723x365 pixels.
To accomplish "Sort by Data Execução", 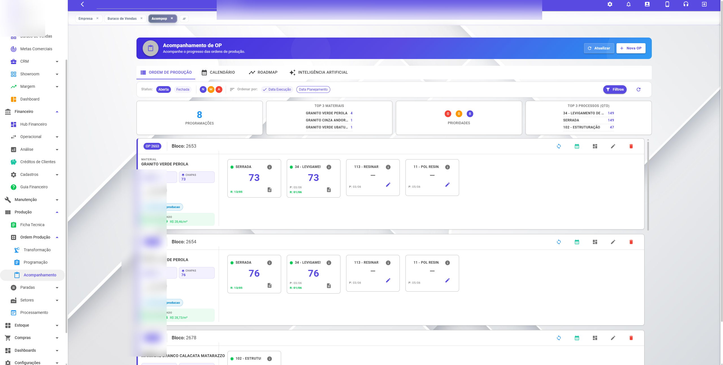I will pos(277,89).
